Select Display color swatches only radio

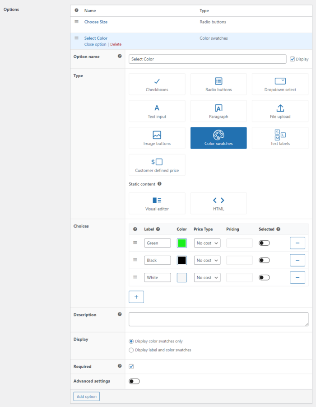pos(131,342)
